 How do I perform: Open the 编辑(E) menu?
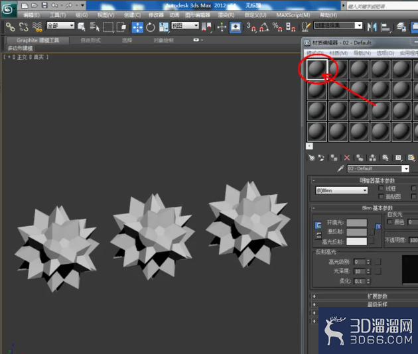[x=31, y=15]
